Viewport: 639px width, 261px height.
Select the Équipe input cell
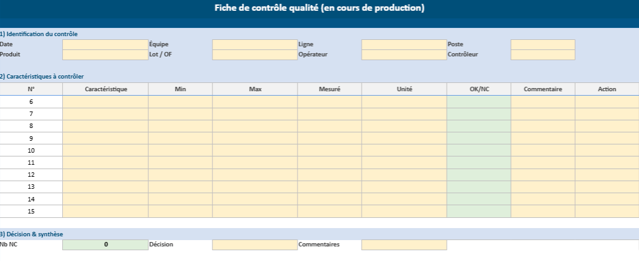pos(254,44)
